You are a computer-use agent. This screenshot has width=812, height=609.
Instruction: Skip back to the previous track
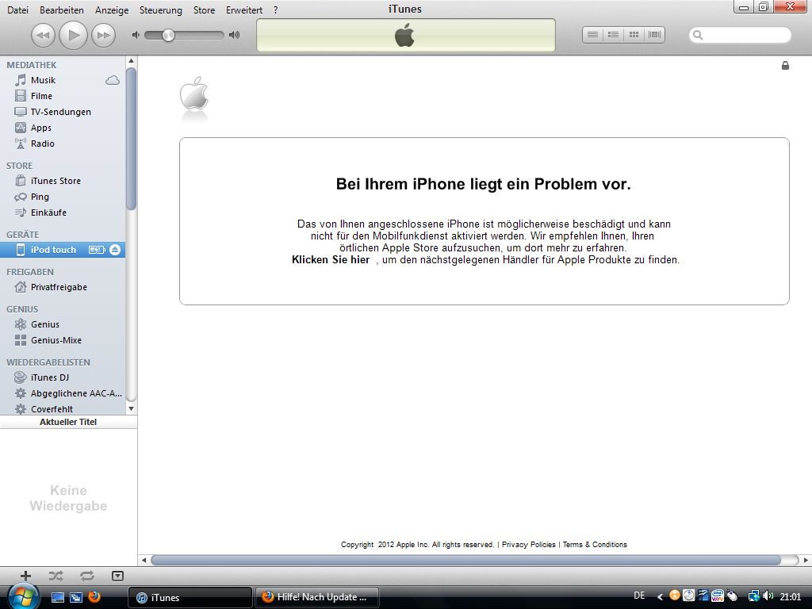click(x=43, y=35)
